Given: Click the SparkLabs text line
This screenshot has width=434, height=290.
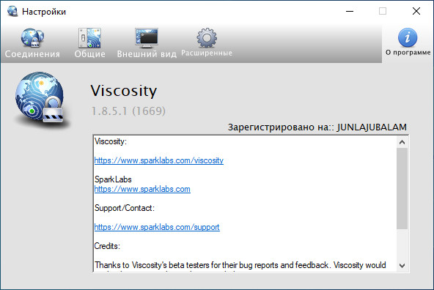Looking at the screenshot, I should pos(113,179).
